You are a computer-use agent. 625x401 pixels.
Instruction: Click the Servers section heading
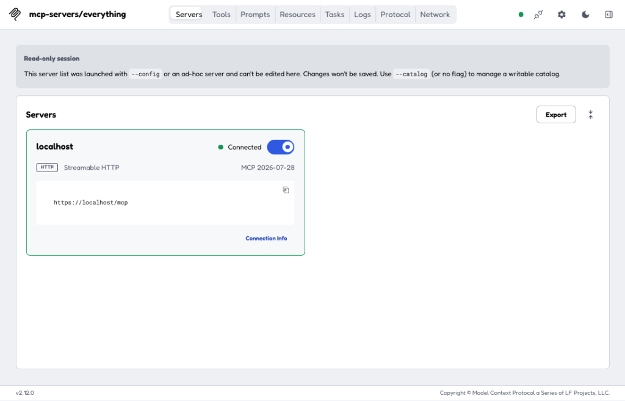point(41,115)
